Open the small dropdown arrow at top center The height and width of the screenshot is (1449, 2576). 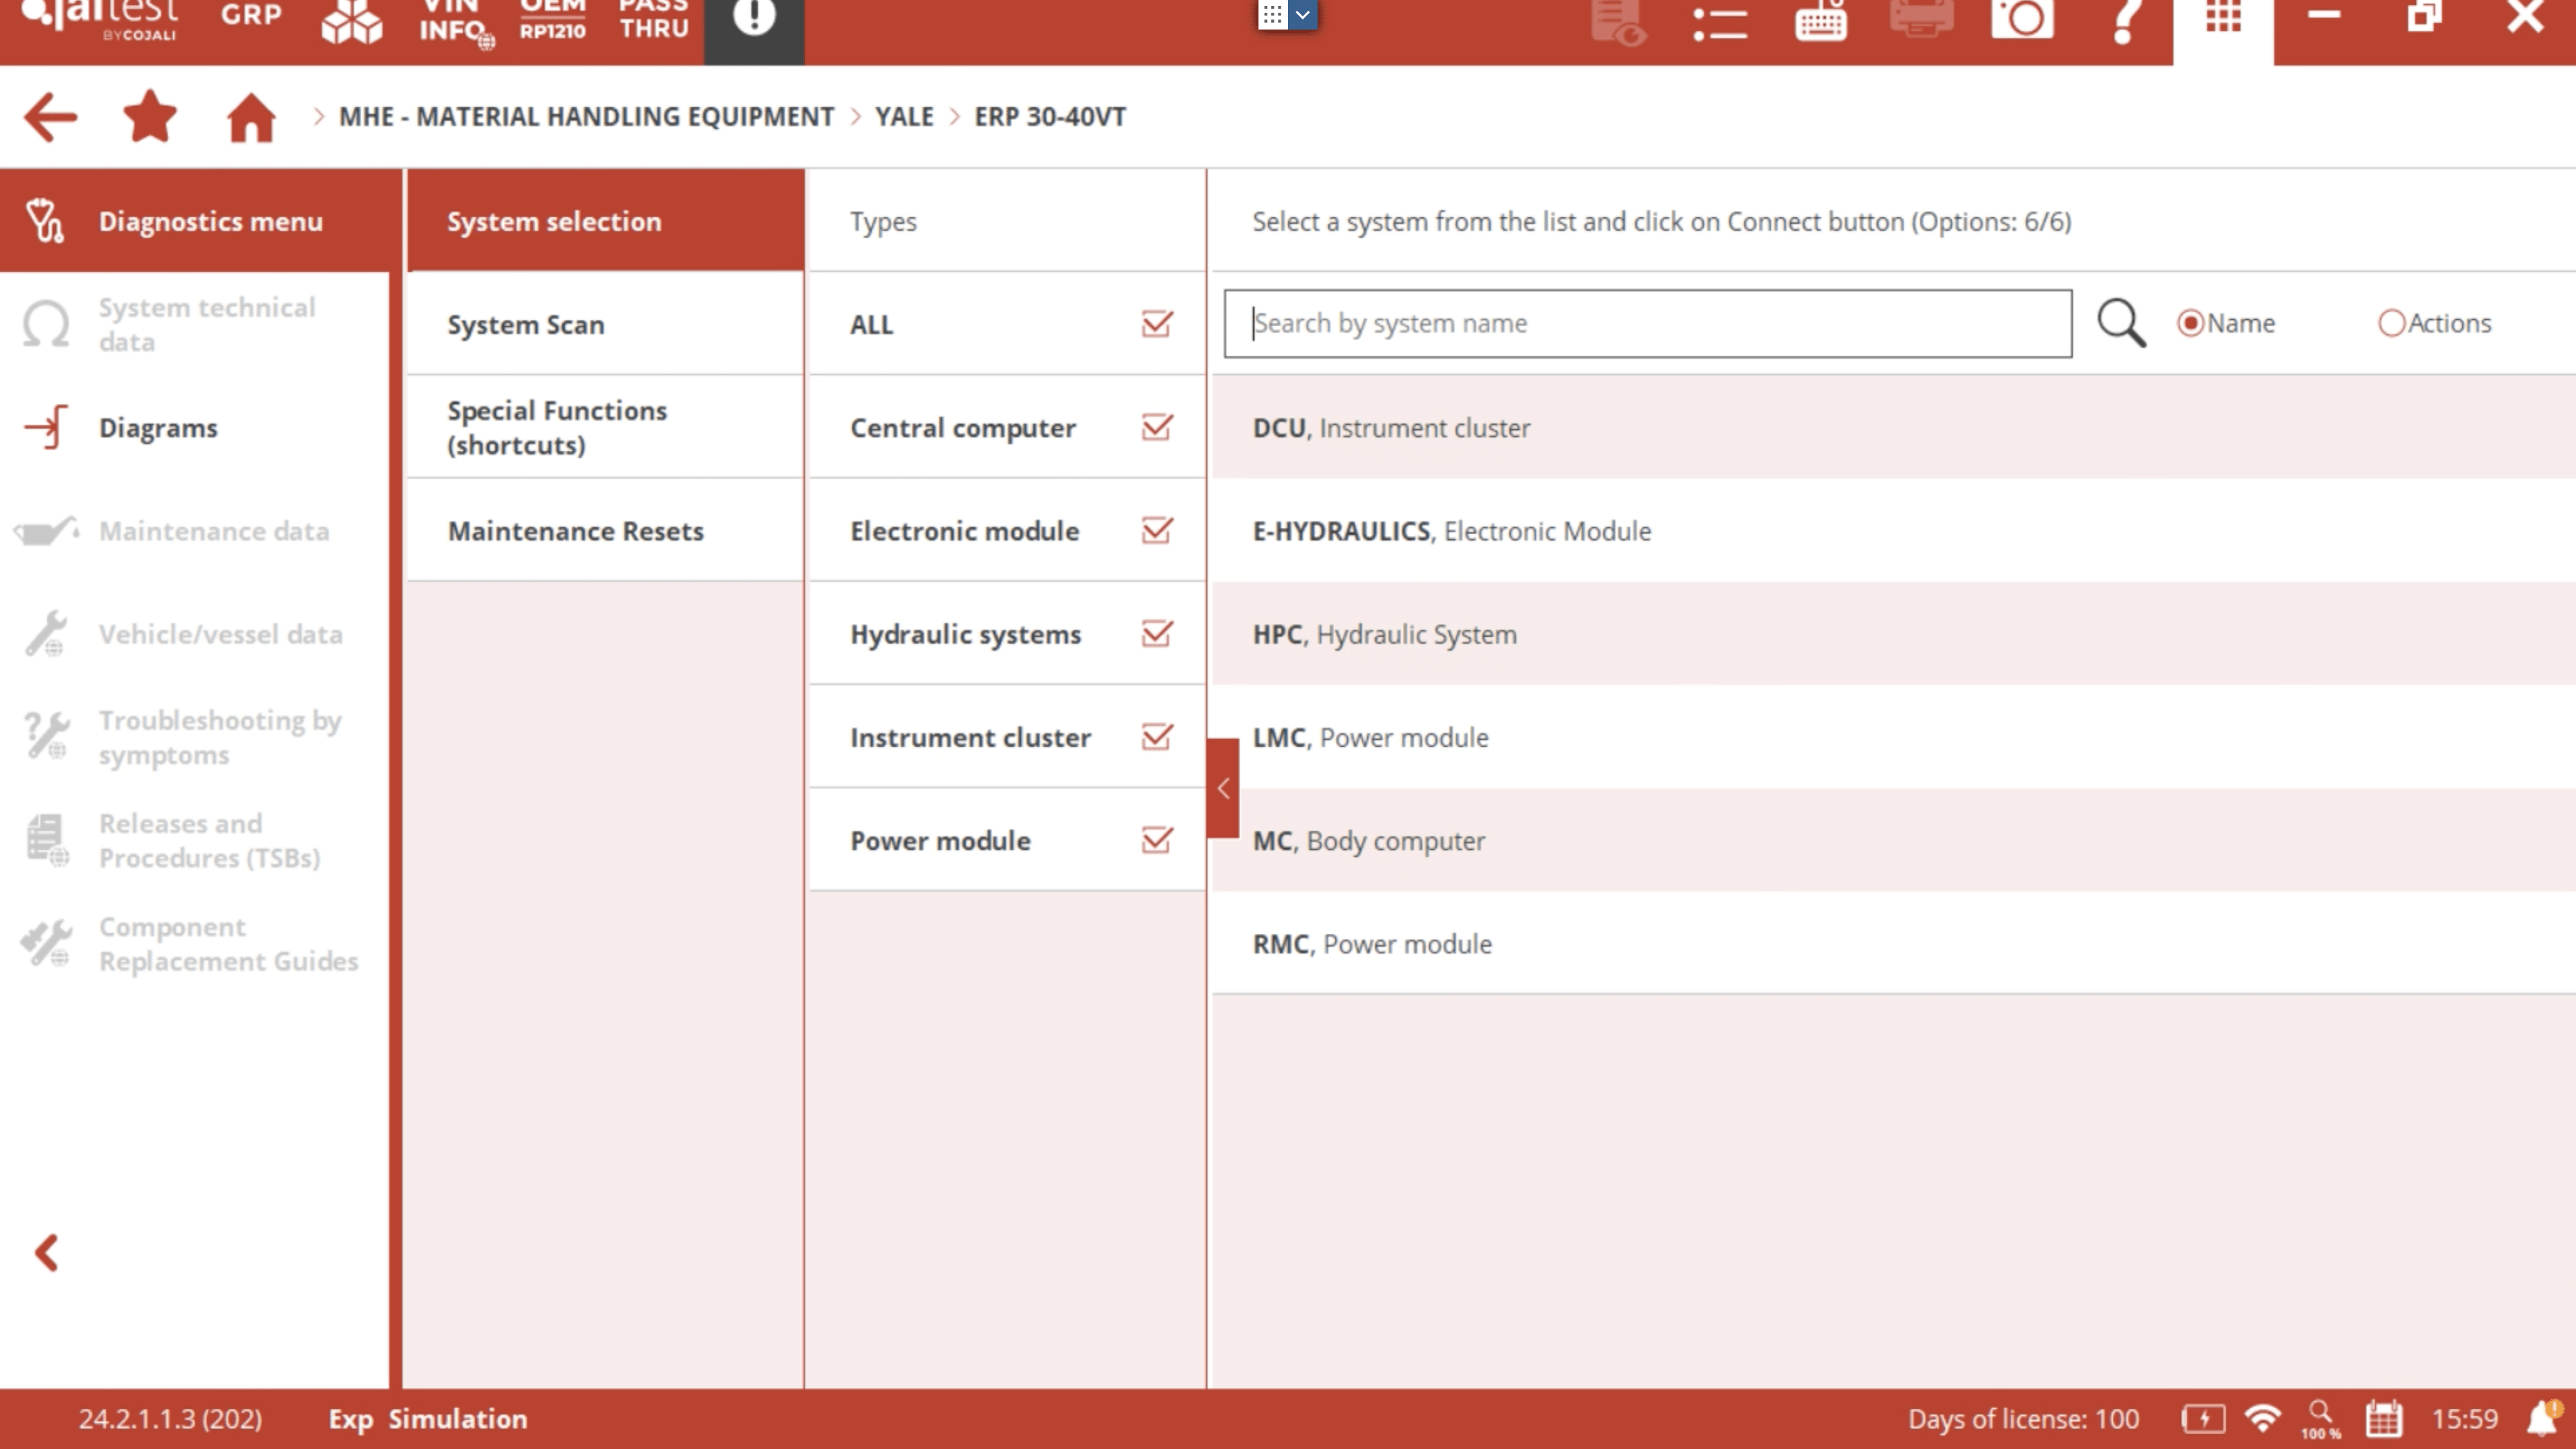click(x=1302, y=15)
